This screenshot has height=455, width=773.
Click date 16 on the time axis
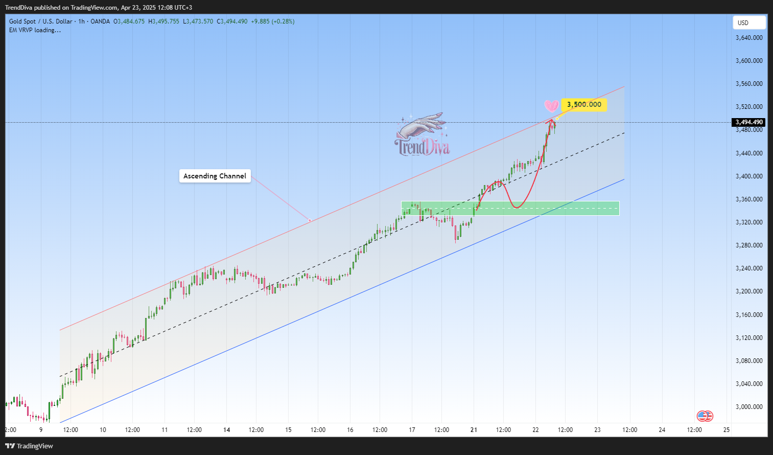tap(350, 430)
